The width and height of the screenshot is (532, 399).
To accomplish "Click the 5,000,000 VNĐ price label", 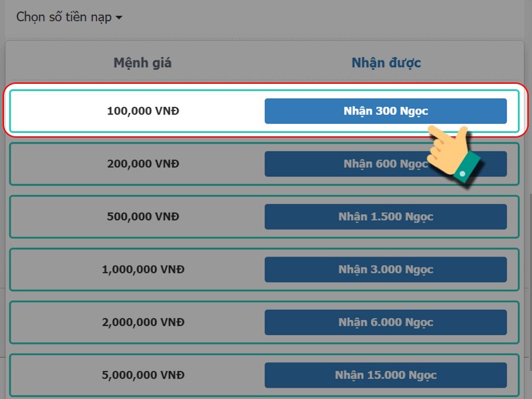I will coord(143,375).
